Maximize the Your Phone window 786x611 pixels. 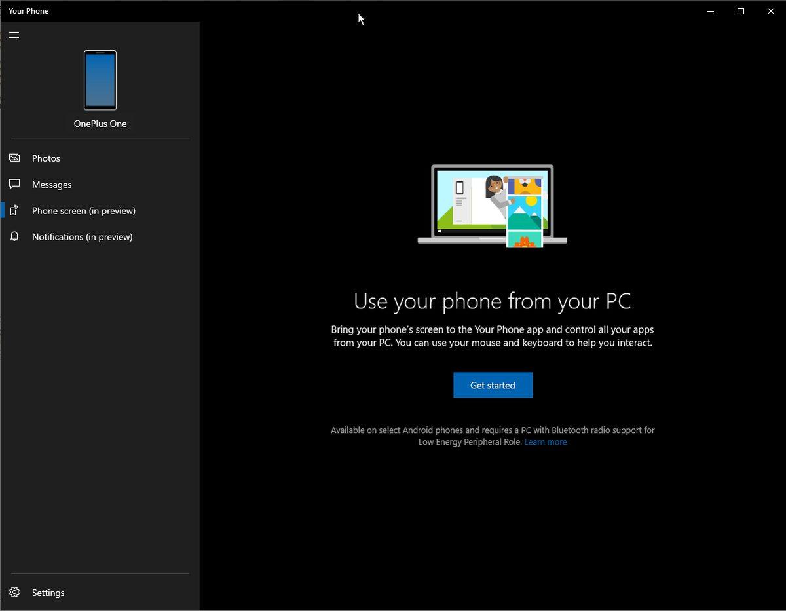point(740,10)
